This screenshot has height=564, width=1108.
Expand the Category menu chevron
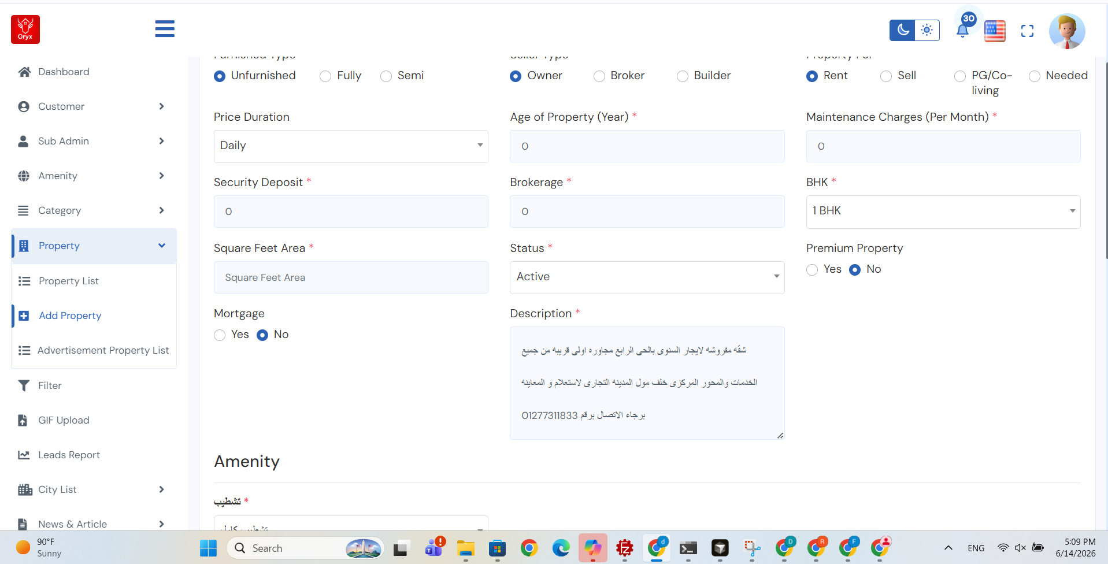[x=161, y=210]
